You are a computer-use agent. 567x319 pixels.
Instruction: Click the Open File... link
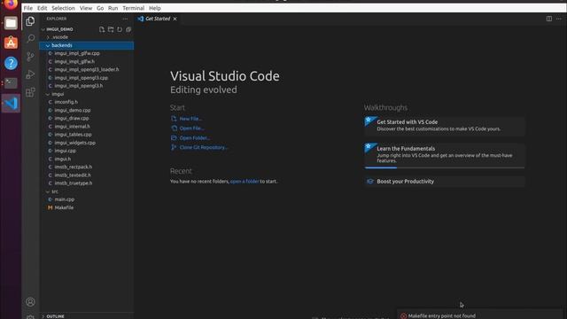tap(191, 128)
